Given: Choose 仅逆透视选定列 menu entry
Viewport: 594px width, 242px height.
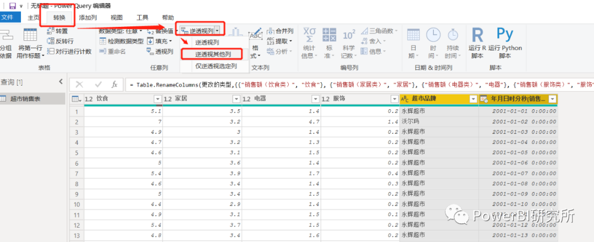Looking at the screenshot, I should (216, 66).
